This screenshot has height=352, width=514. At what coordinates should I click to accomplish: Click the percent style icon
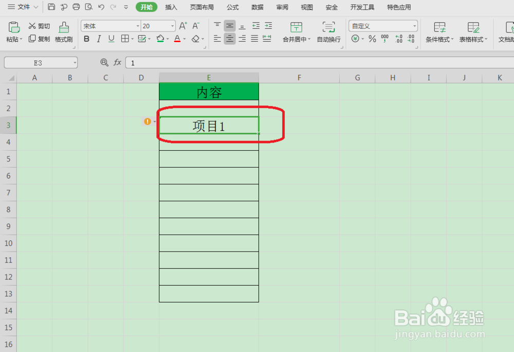[x=372, y=39]
